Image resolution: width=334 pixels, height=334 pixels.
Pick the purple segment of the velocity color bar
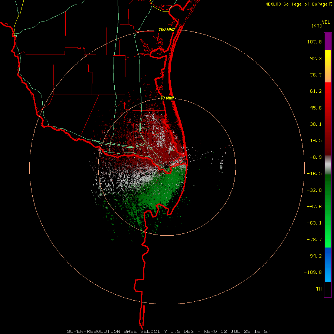click(x=328, y=41)
